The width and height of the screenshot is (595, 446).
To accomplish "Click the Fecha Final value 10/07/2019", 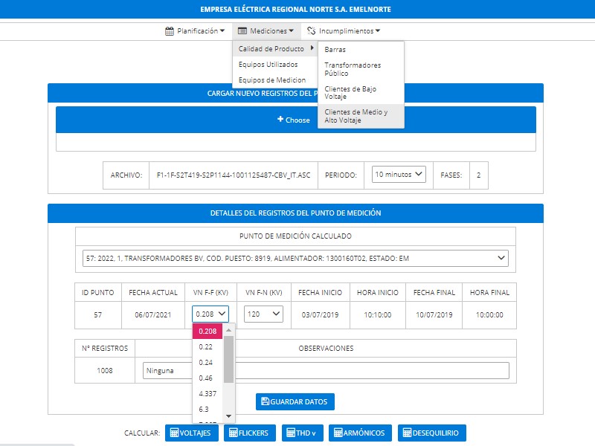I will pos(434,314).
